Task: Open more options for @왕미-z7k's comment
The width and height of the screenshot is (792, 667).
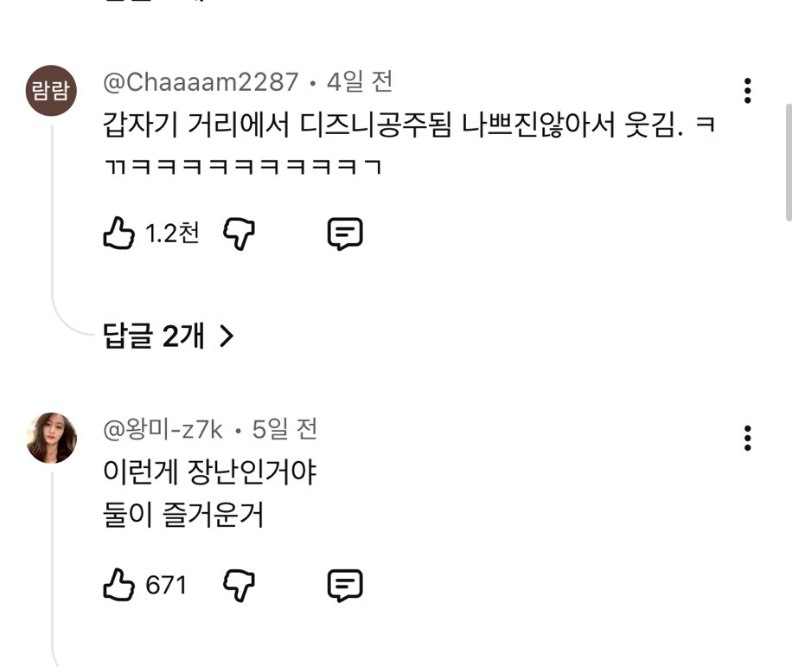Action: tap(747, 438)
